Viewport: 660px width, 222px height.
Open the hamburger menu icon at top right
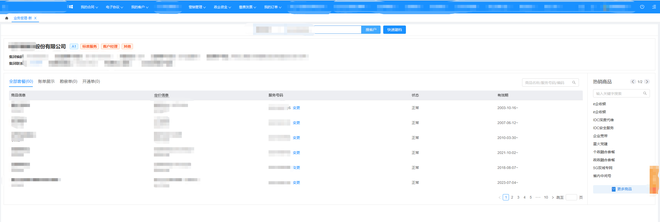(x=654, y=7)
